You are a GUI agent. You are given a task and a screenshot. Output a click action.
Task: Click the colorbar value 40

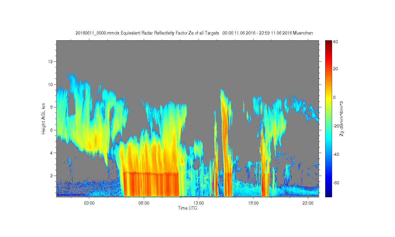point(335,42)
